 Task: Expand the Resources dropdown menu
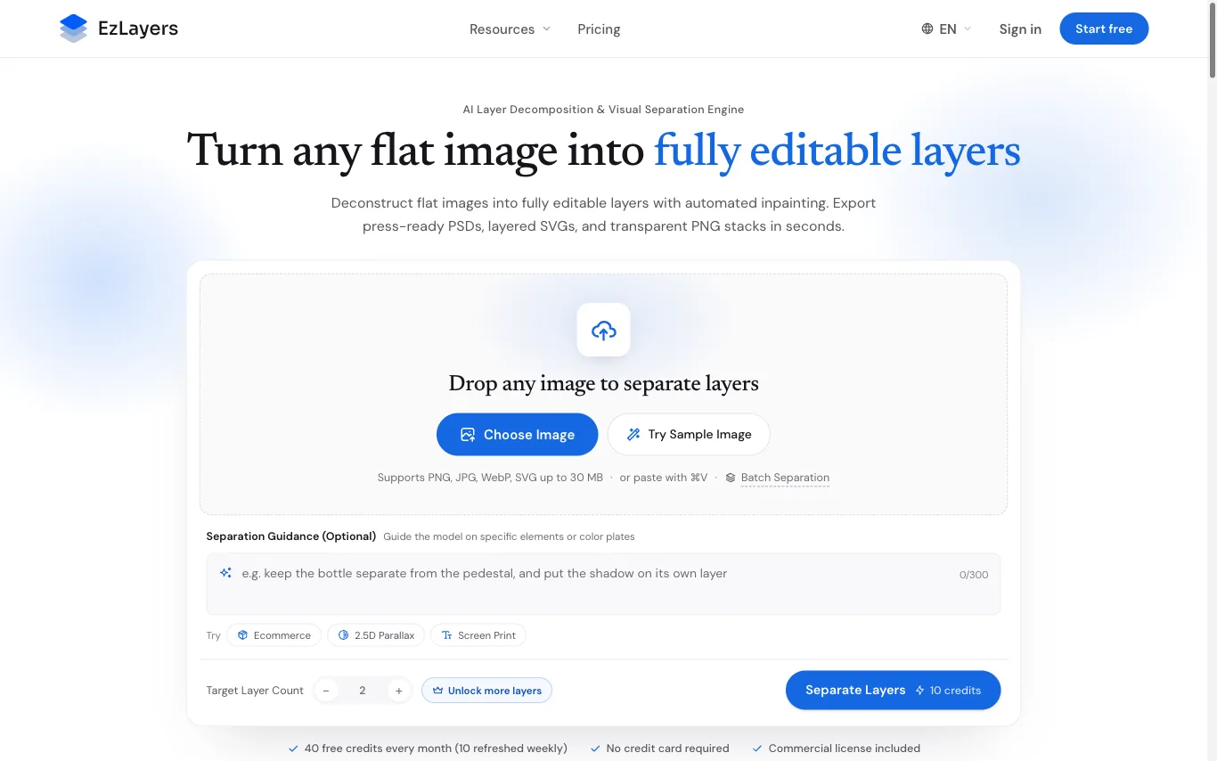[510, 29]
